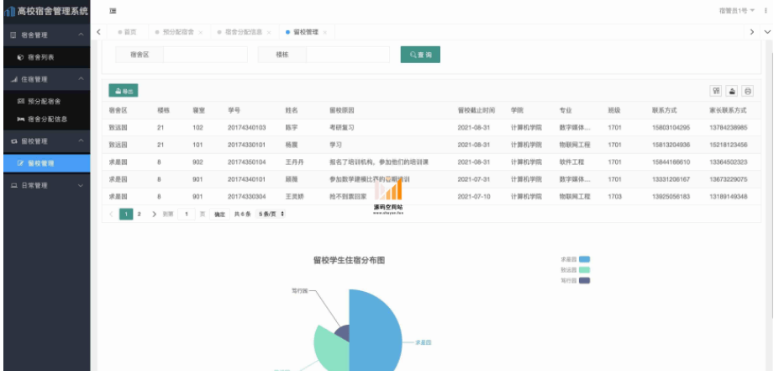The height and width of the screenshot is (371, 779).
Task: Click the name cell 王丹丹
Action: [x=295, y=162]
